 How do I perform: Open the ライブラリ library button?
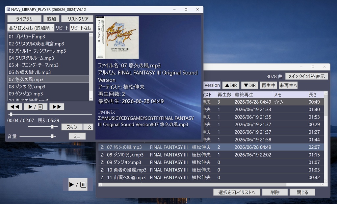(x=24, y=19)
